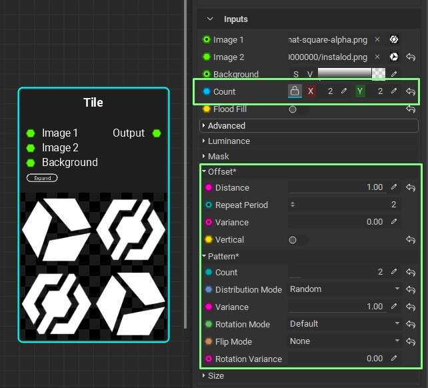
Task: Click the edit pencil beside Rotation Variance
Action: point(394,359)
